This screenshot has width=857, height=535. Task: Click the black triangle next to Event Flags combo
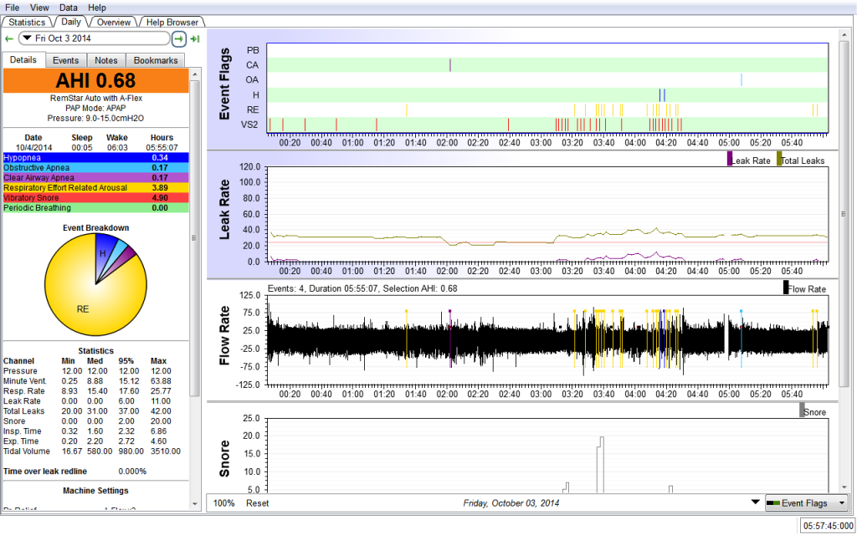756,503
